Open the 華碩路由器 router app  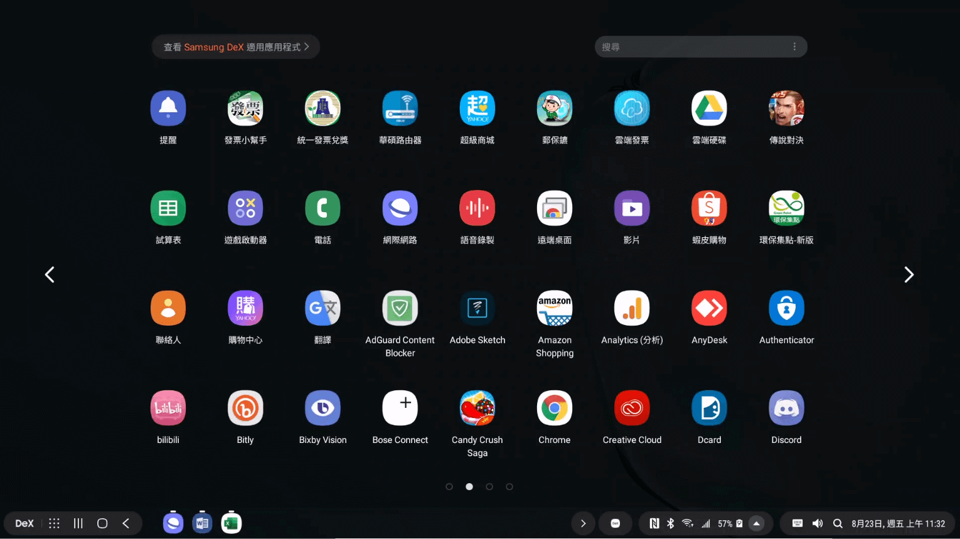(400, 109)
